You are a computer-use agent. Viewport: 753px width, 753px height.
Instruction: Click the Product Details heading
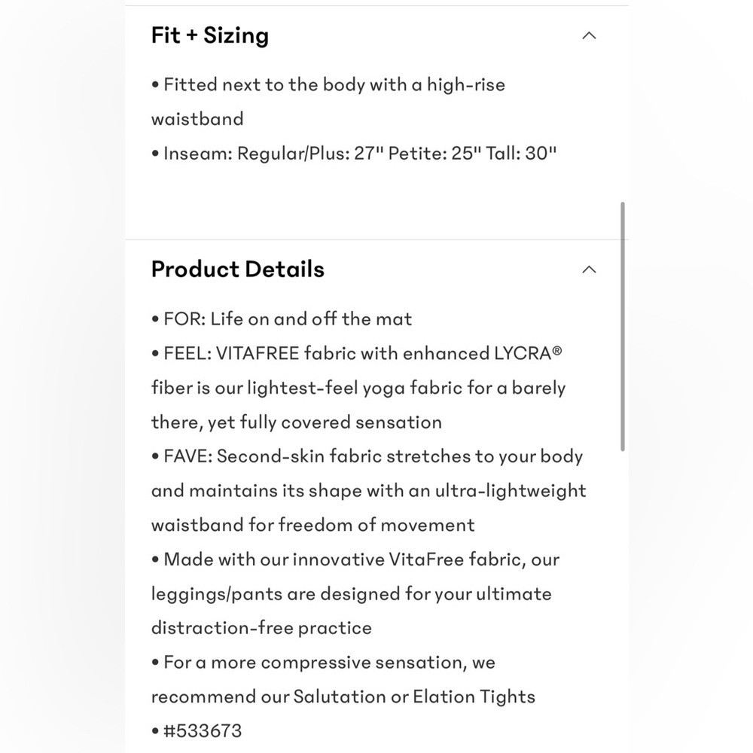(x=238, y=269)
